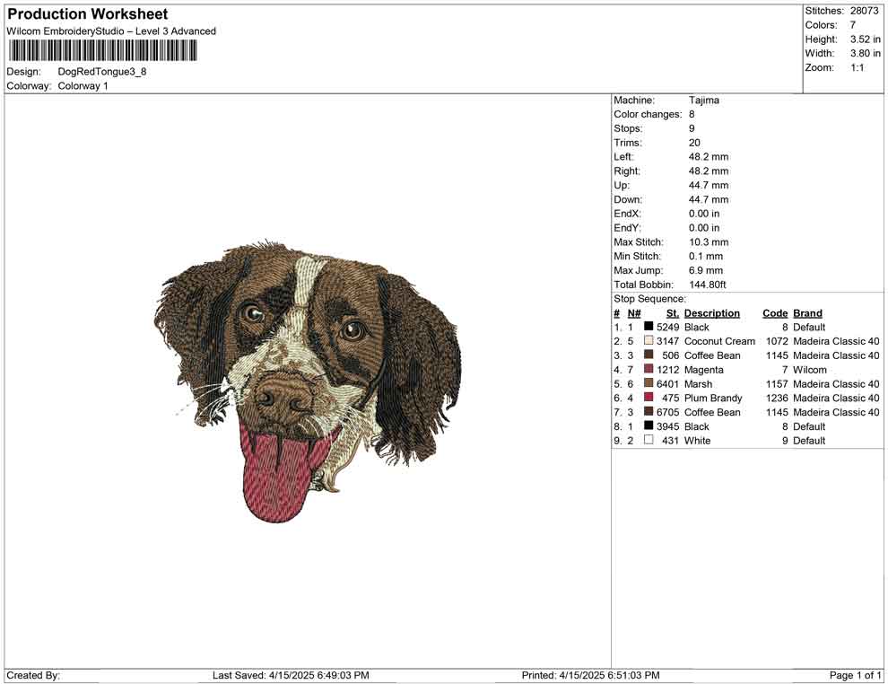Click stitch count '5249' in stop 1
This screenshot has height=684, width=888.
667,327
